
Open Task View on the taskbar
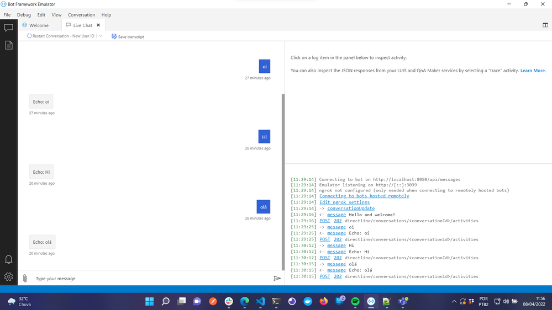181,301
